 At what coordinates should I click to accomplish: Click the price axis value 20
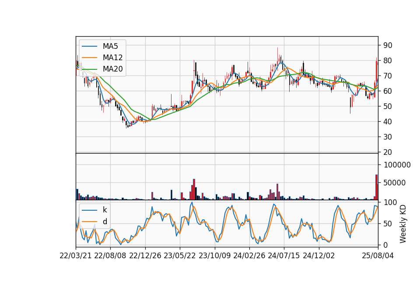point(388,152)
